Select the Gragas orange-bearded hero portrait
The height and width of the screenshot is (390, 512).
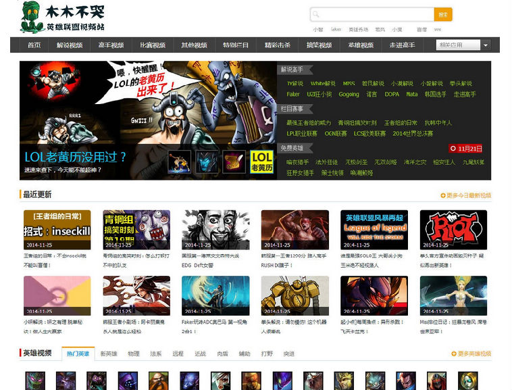pos(158,381)
